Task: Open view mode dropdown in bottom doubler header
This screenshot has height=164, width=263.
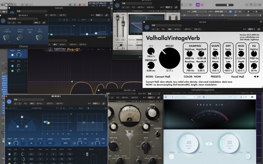Action: [x=96, y=103]
